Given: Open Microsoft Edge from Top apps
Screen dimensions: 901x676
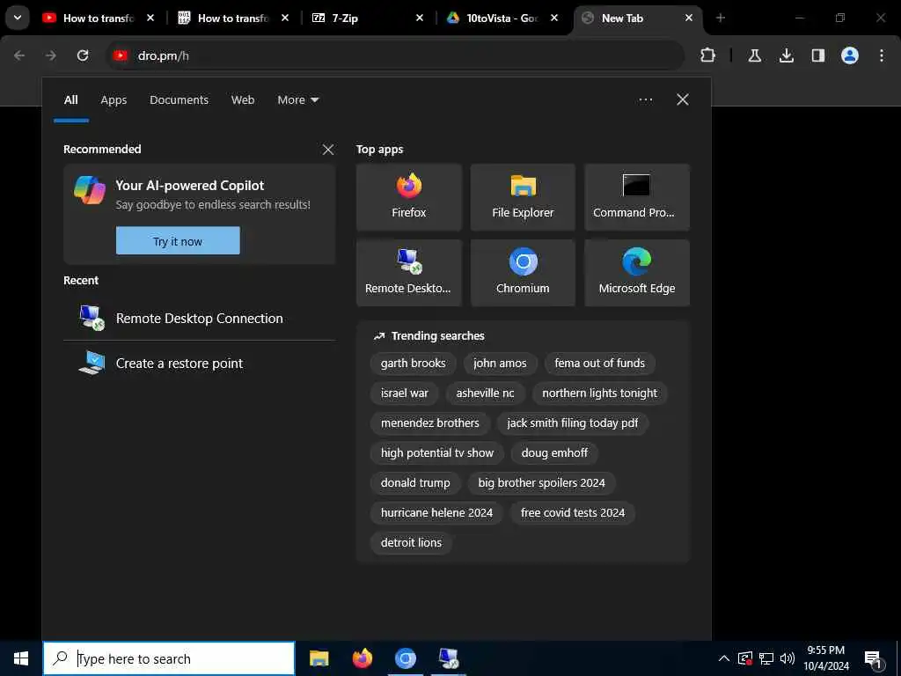Looking at the screenshot, I should click(637, 273).
